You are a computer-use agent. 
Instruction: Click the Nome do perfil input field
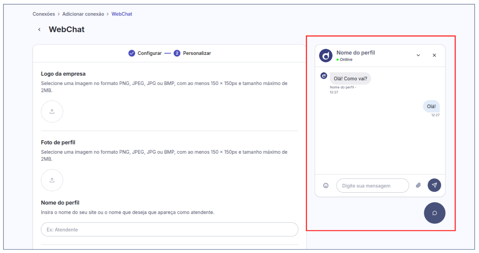click(169, 230)
